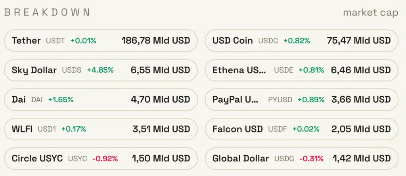Click the BREAKDOWN section heading

coord(47,13)
